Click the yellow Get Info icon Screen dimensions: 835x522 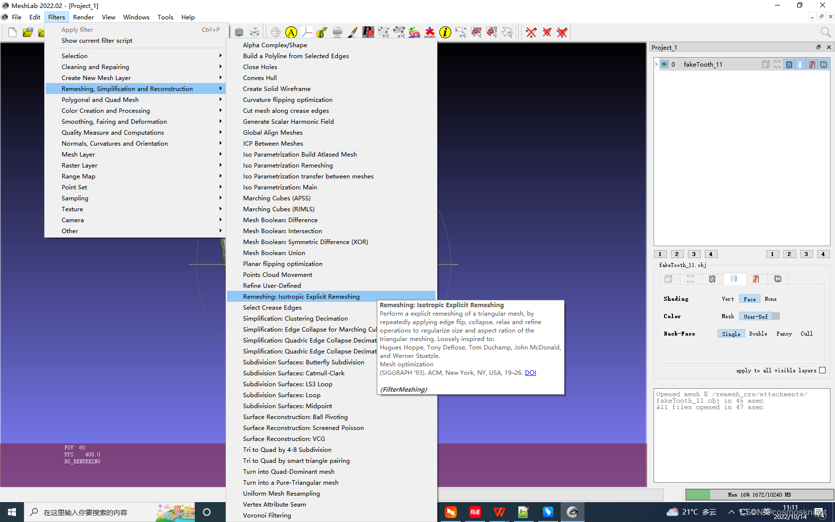445,32
